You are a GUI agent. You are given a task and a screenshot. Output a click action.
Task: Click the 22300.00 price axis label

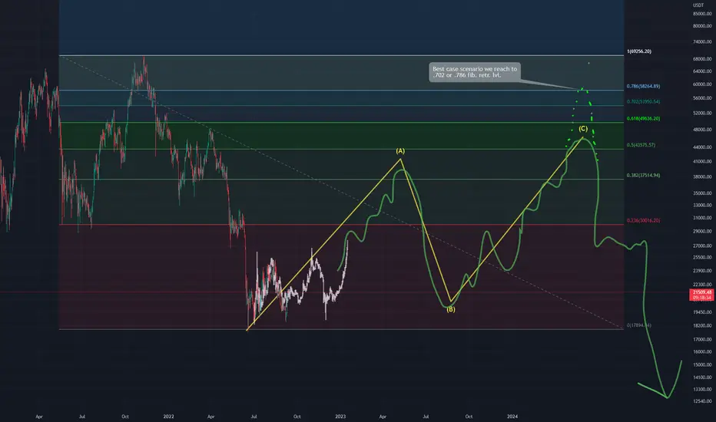tap(702, 285)
